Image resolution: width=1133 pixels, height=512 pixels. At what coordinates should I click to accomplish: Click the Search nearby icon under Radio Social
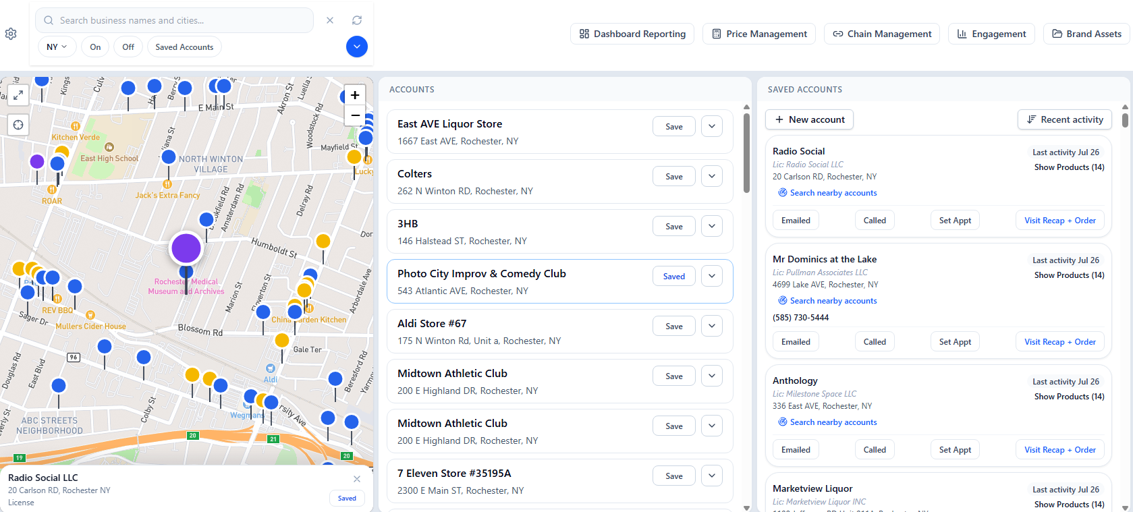point(783,193)
